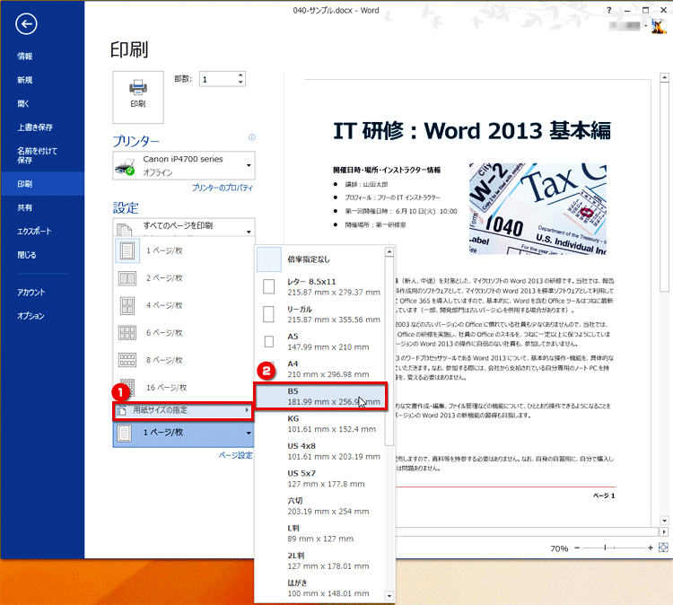
Task: Select B5 paper size
Action: click(x=320, y=397)
